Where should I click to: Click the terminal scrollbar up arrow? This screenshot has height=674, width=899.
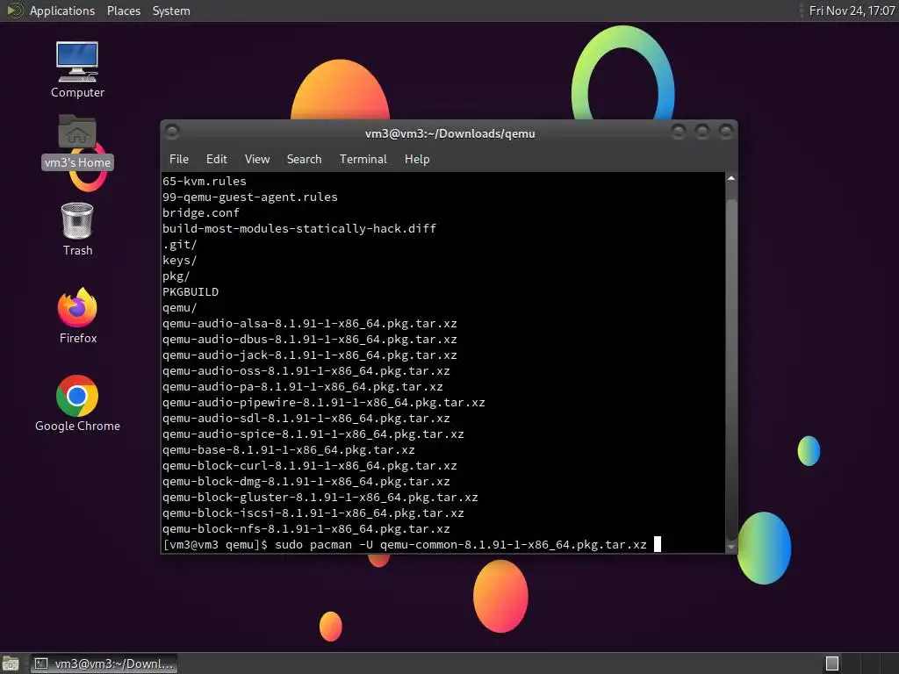click(731, 178)
